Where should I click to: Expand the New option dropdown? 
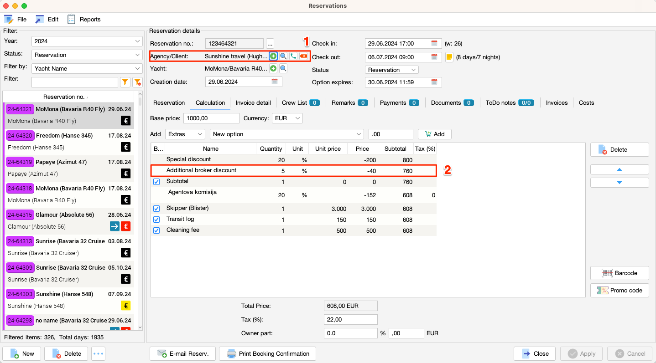(x=287, y=134)
